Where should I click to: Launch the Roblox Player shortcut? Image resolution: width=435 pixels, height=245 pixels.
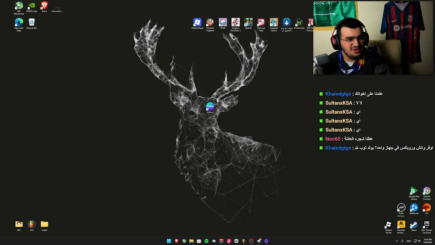tap(197, 24)
